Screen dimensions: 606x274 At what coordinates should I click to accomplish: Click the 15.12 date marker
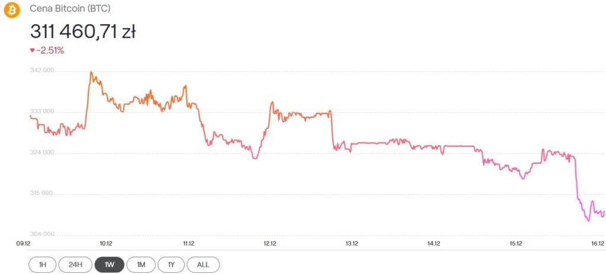point(515,243)
